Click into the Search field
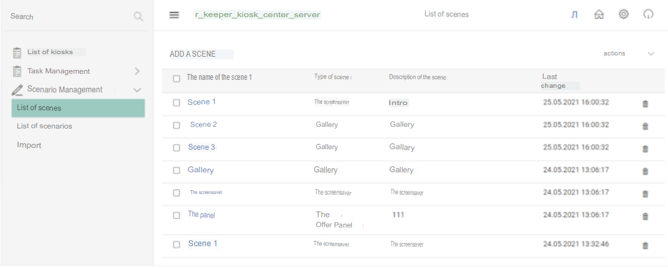 (x=66, y=17)
